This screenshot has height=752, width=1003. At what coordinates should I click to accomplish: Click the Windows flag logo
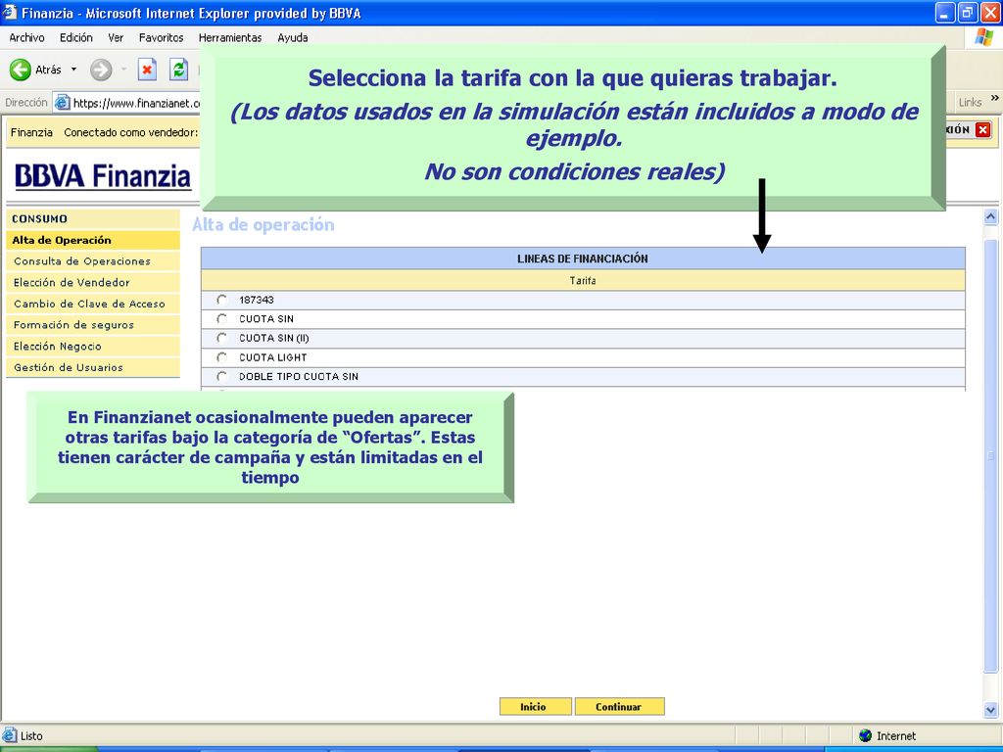pos(983,38)
